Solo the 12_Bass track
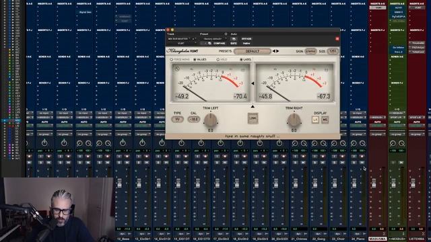 (119, 163)
